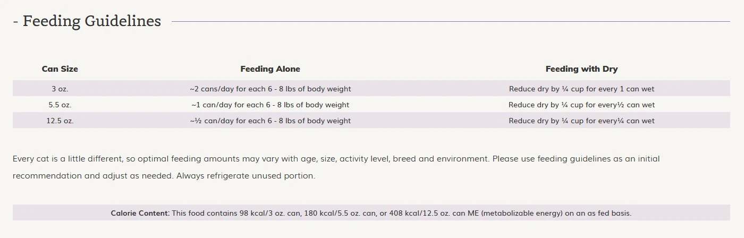The image size is (744, 238).
Task: Click the '98 kcal/3 oz. can' text
Action: [x=270, y=213]
